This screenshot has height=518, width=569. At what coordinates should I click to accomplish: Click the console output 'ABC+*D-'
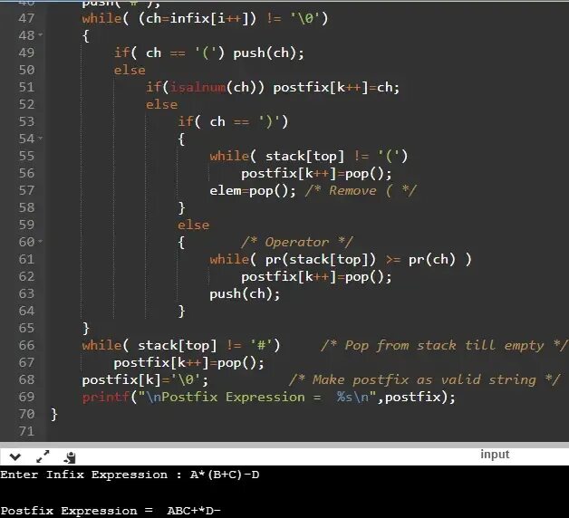194,511
